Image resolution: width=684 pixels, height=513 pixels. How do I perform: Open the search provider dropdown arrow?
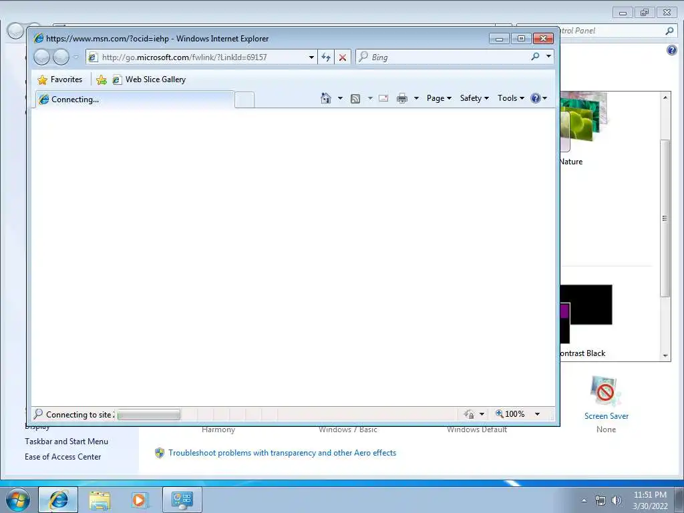pyautogui.click(x=548, y=56)
